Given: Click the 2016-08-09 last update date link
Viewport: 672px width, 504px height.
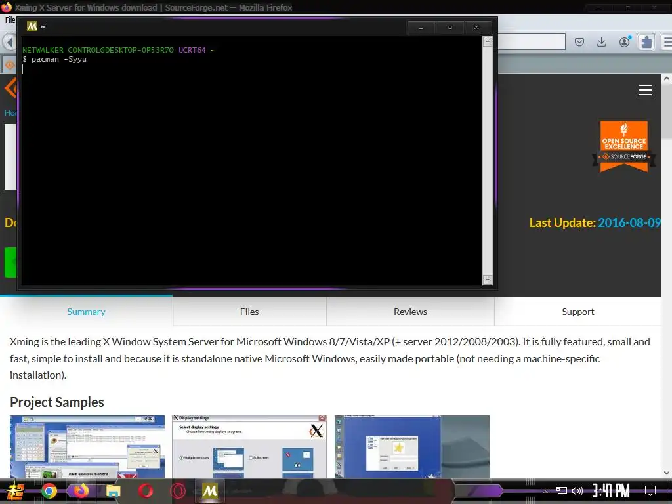Looking at the screenshot, I should [x=629, y=223].
